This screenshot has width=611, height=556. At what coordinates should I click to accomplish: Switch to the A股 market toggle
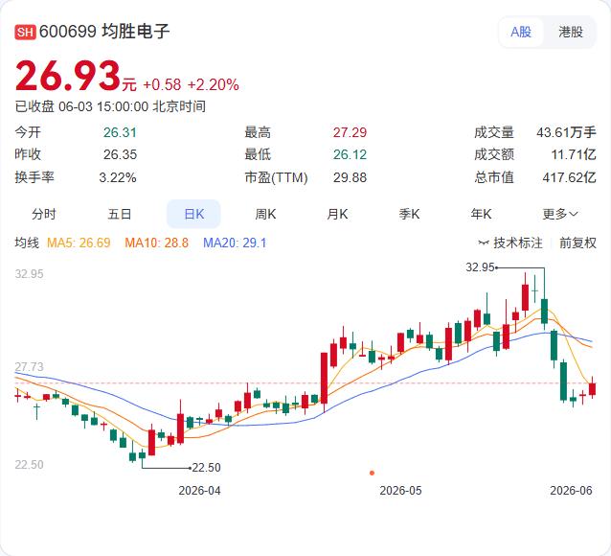pyautogui.click(x=521, y=32)
